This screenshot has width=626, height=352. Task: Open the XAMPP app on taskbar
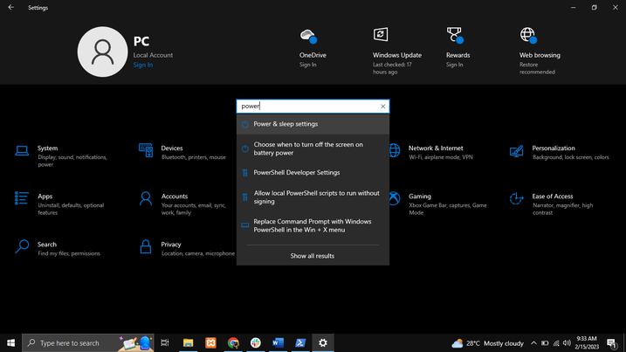(x=210, y=342)
